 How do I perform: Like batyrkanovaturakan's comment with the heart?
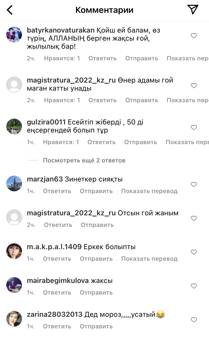point(194,36)
